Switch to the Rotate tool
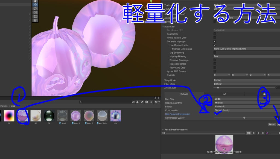This screenshot has width=280, height=159. coord(35,9)
